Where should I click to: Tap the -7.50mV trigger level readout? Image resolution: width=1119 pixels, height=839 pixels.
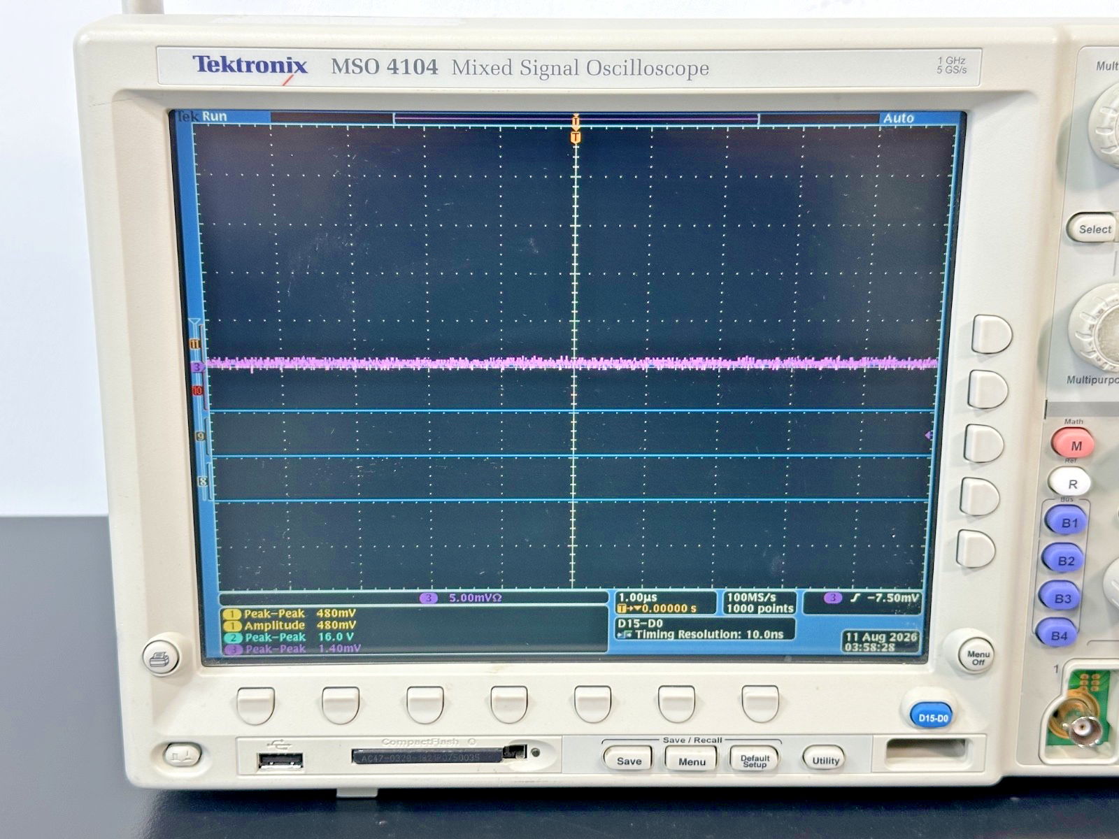point(892,598)
